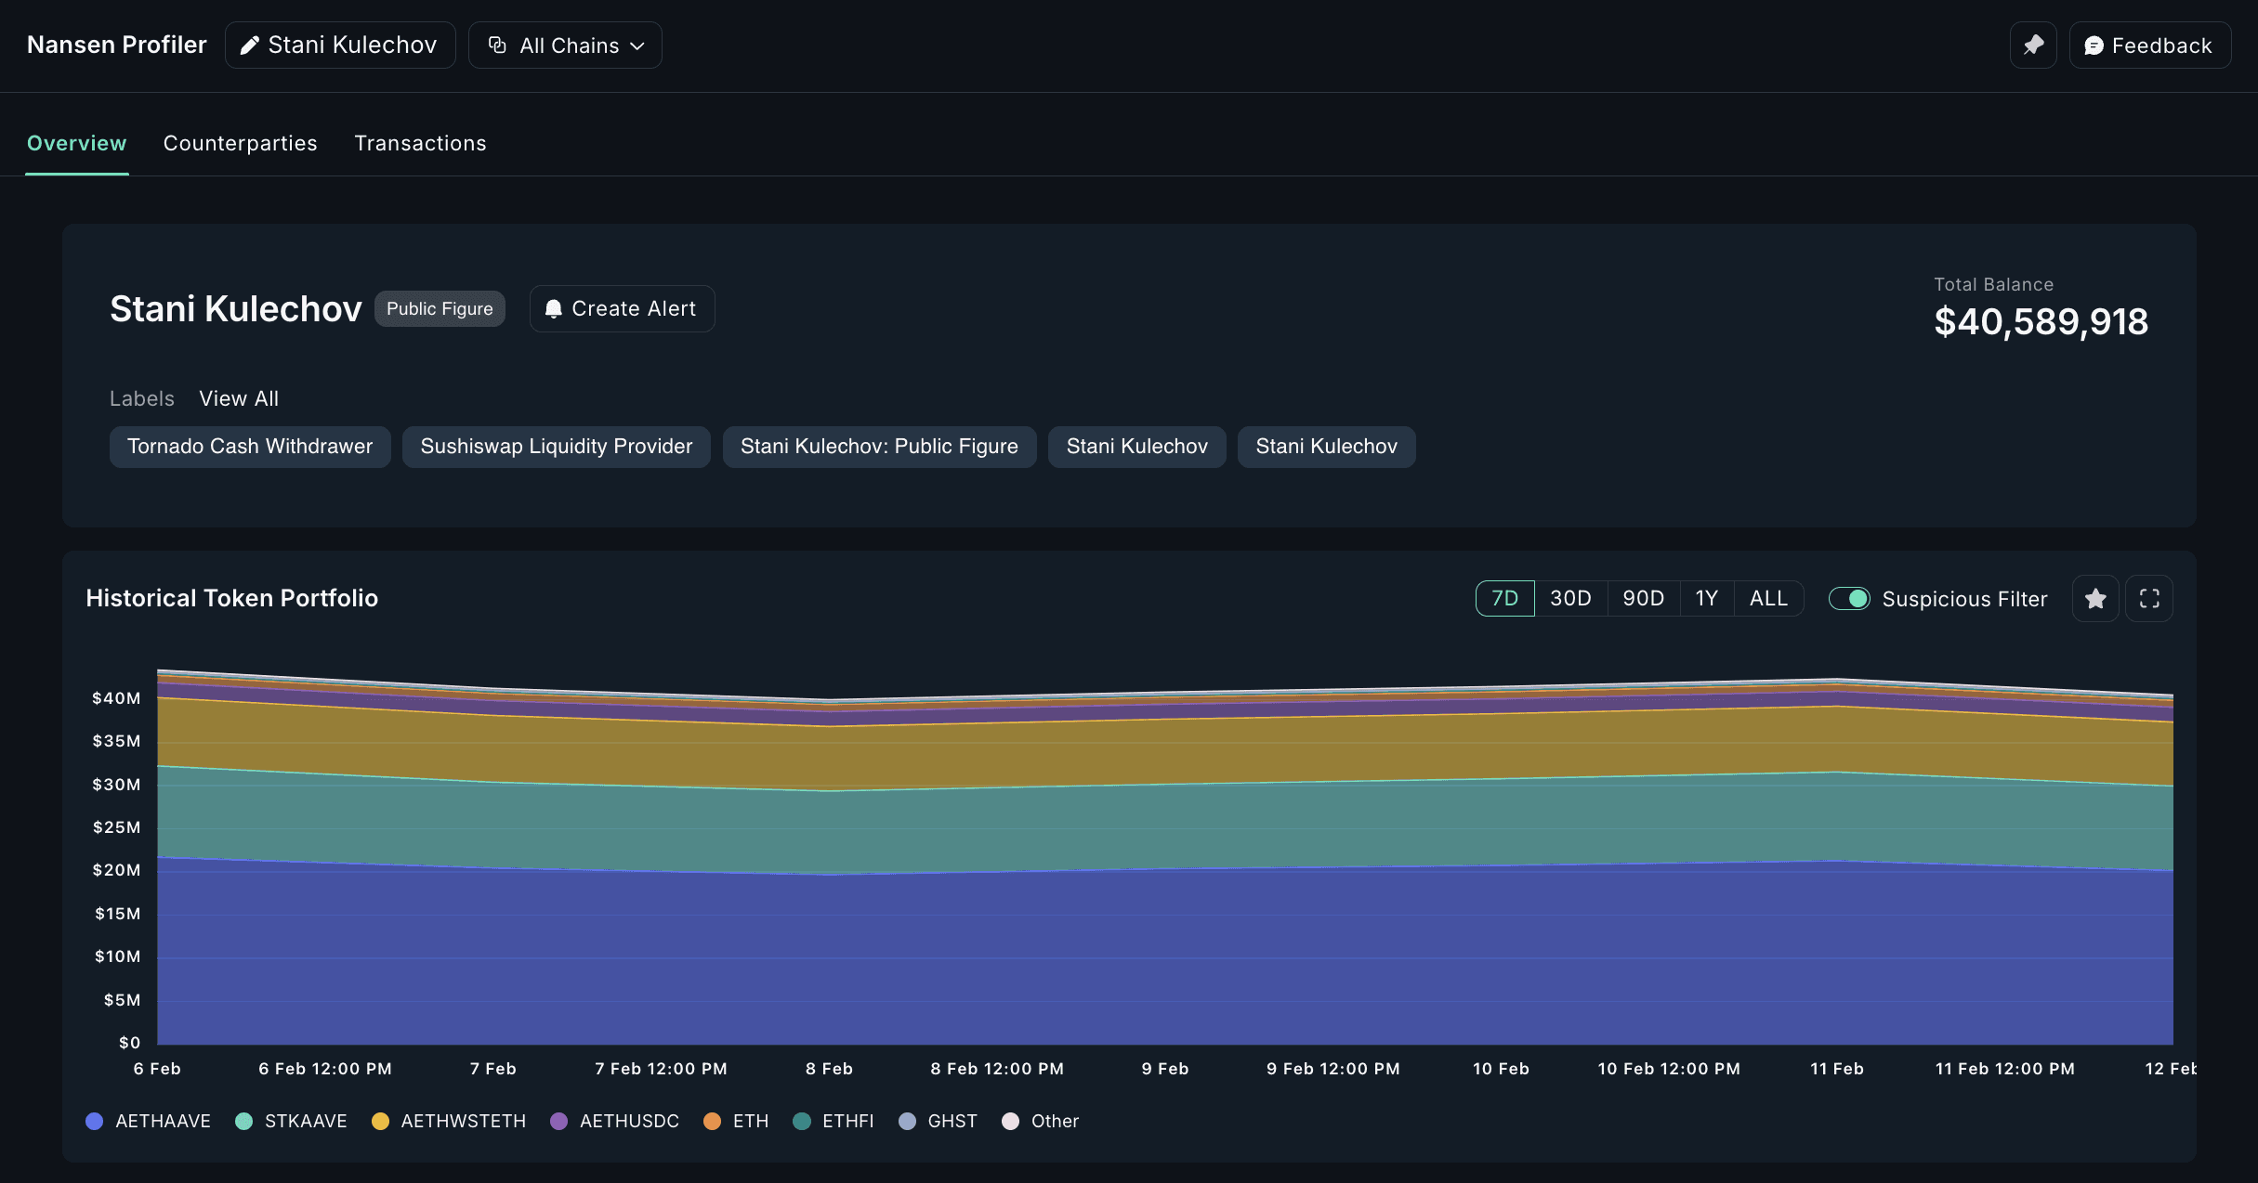Click the pencil icon beside Stani Kulechov
This screenshot has width=2258, height=1183.
[x=249, y=45]
